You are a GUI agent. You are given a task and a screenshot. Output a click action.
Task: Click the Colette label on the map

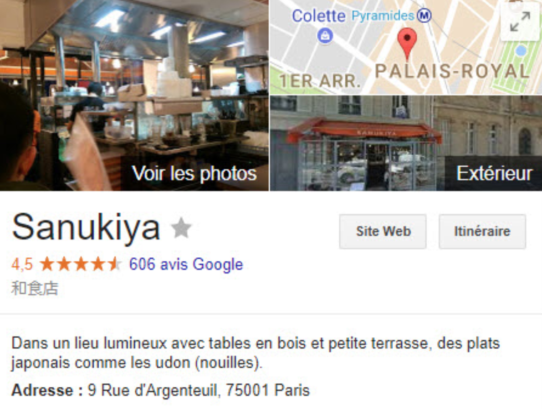pos(318,16)
